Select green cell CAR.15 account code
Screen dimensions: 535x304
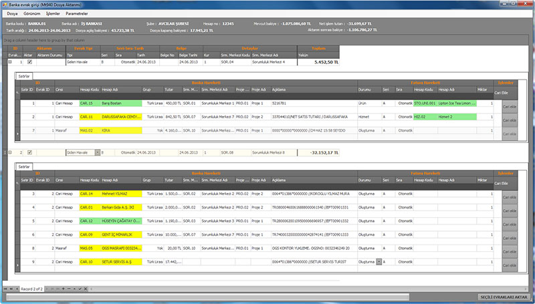pos(90,103)
